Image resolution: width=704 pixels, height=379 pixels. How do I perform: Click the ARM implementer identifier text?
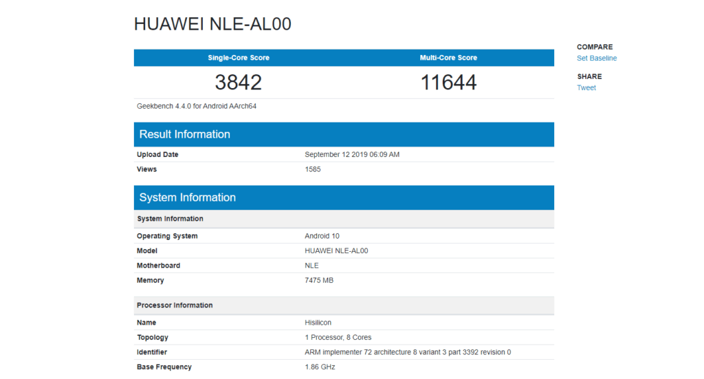408,352
